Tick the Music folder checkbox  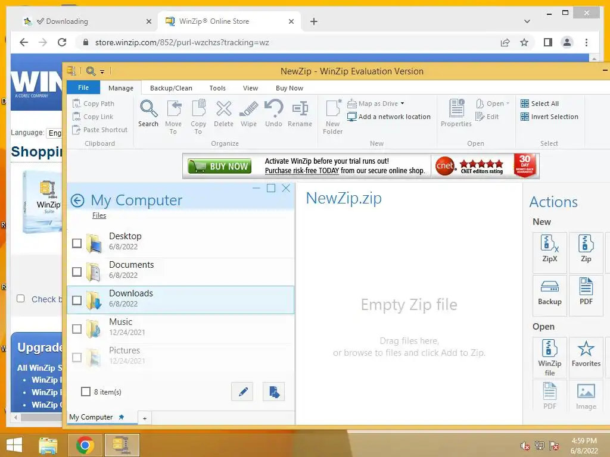[x=77, y=329]
